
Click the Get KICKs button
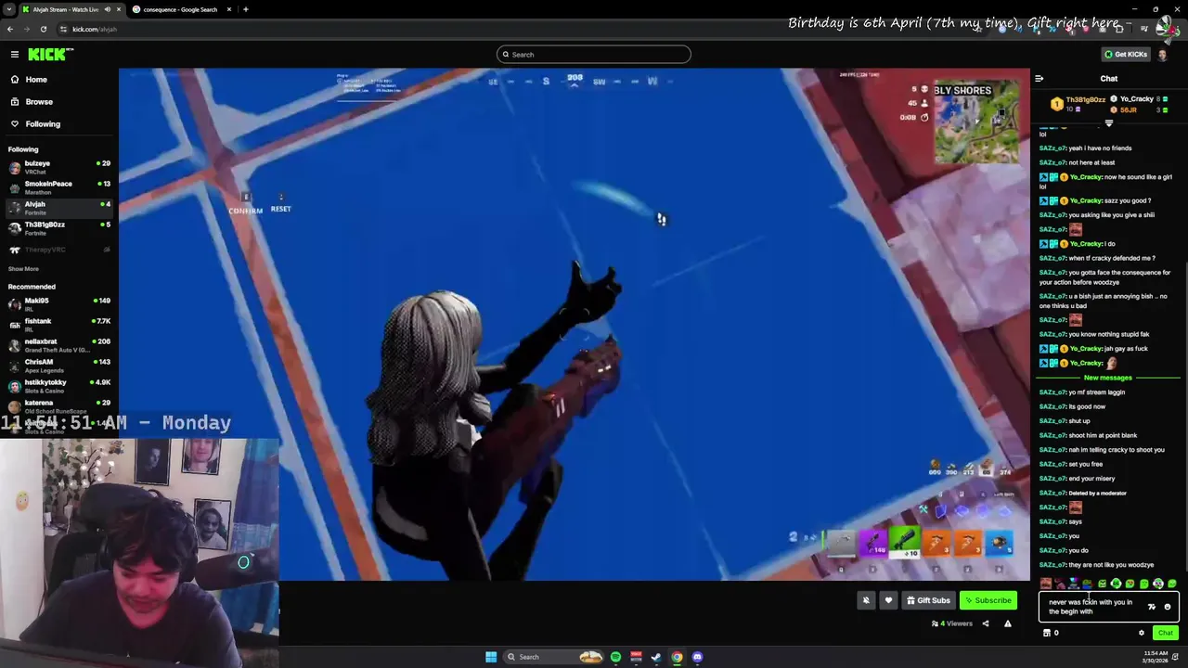click(x=1125, y=55)
